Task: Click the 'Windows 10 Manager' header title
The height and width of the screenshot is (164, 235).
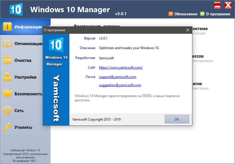Action: point(70,10)
